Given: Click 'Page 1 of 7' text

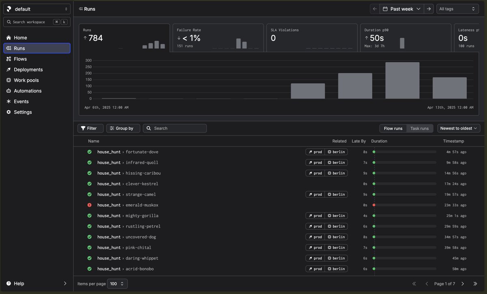Looking at the screenshot, I should pos(444,284).
